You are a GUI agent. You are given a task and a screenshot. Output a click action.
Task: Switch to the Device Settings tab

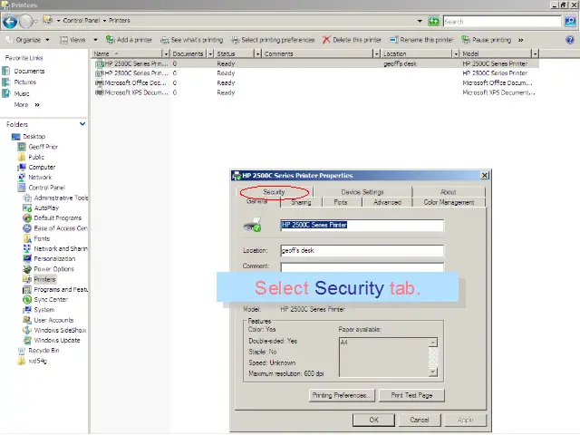[x=362, y=192]
